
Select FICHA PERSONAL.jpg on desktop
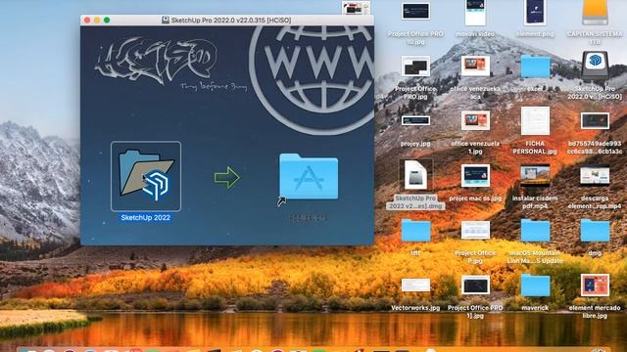point(535,121)
